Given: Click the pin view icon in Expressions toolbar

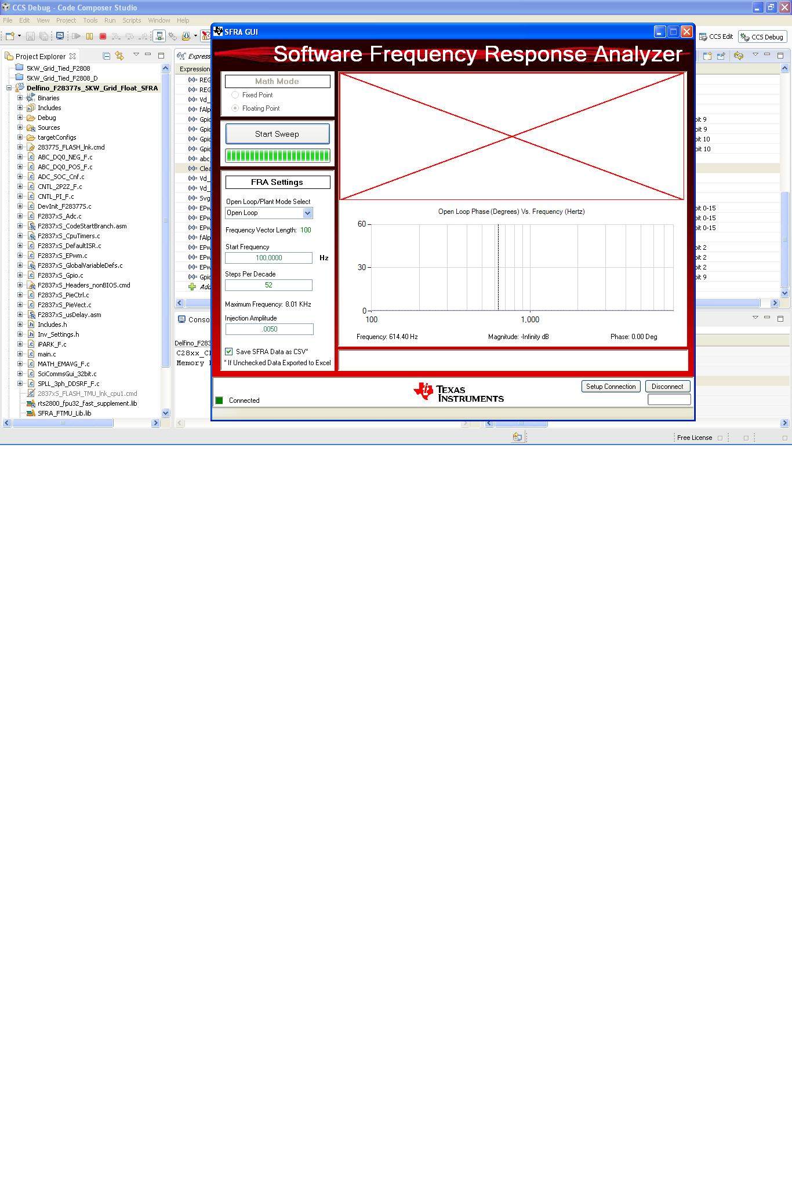Looking at the screenshot, I should coord(721,56).
